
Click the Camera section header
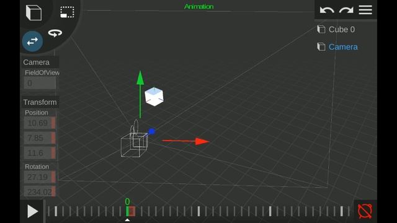tap(37, 62)
